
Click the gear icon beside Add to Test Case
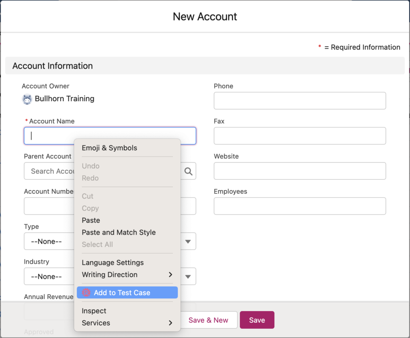coord(86,292)
